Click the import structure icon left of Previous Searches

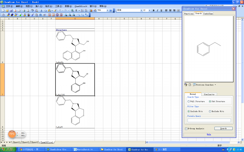coord(186,85)
